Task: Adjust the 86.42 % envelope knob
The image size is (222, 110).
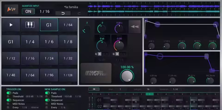Action: click(191, 81)
